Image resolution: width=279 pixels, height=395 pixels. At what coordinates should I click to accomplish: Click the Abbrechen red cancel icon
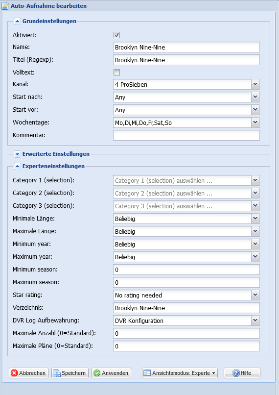14,373
